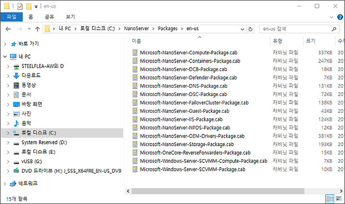Screen dimensions: 345x204
Task: Expand 바로 가기 in the navigation pane
Action: (5, 44)
